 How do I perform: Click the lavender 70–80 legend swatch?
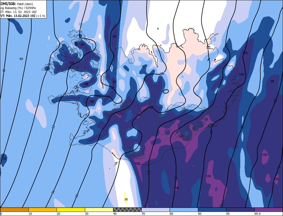tap(156, 209)
